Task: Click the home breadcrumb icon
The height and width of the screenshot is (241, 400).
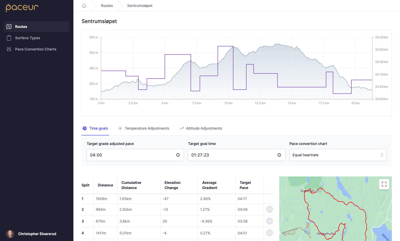Action: coord(84,5)
